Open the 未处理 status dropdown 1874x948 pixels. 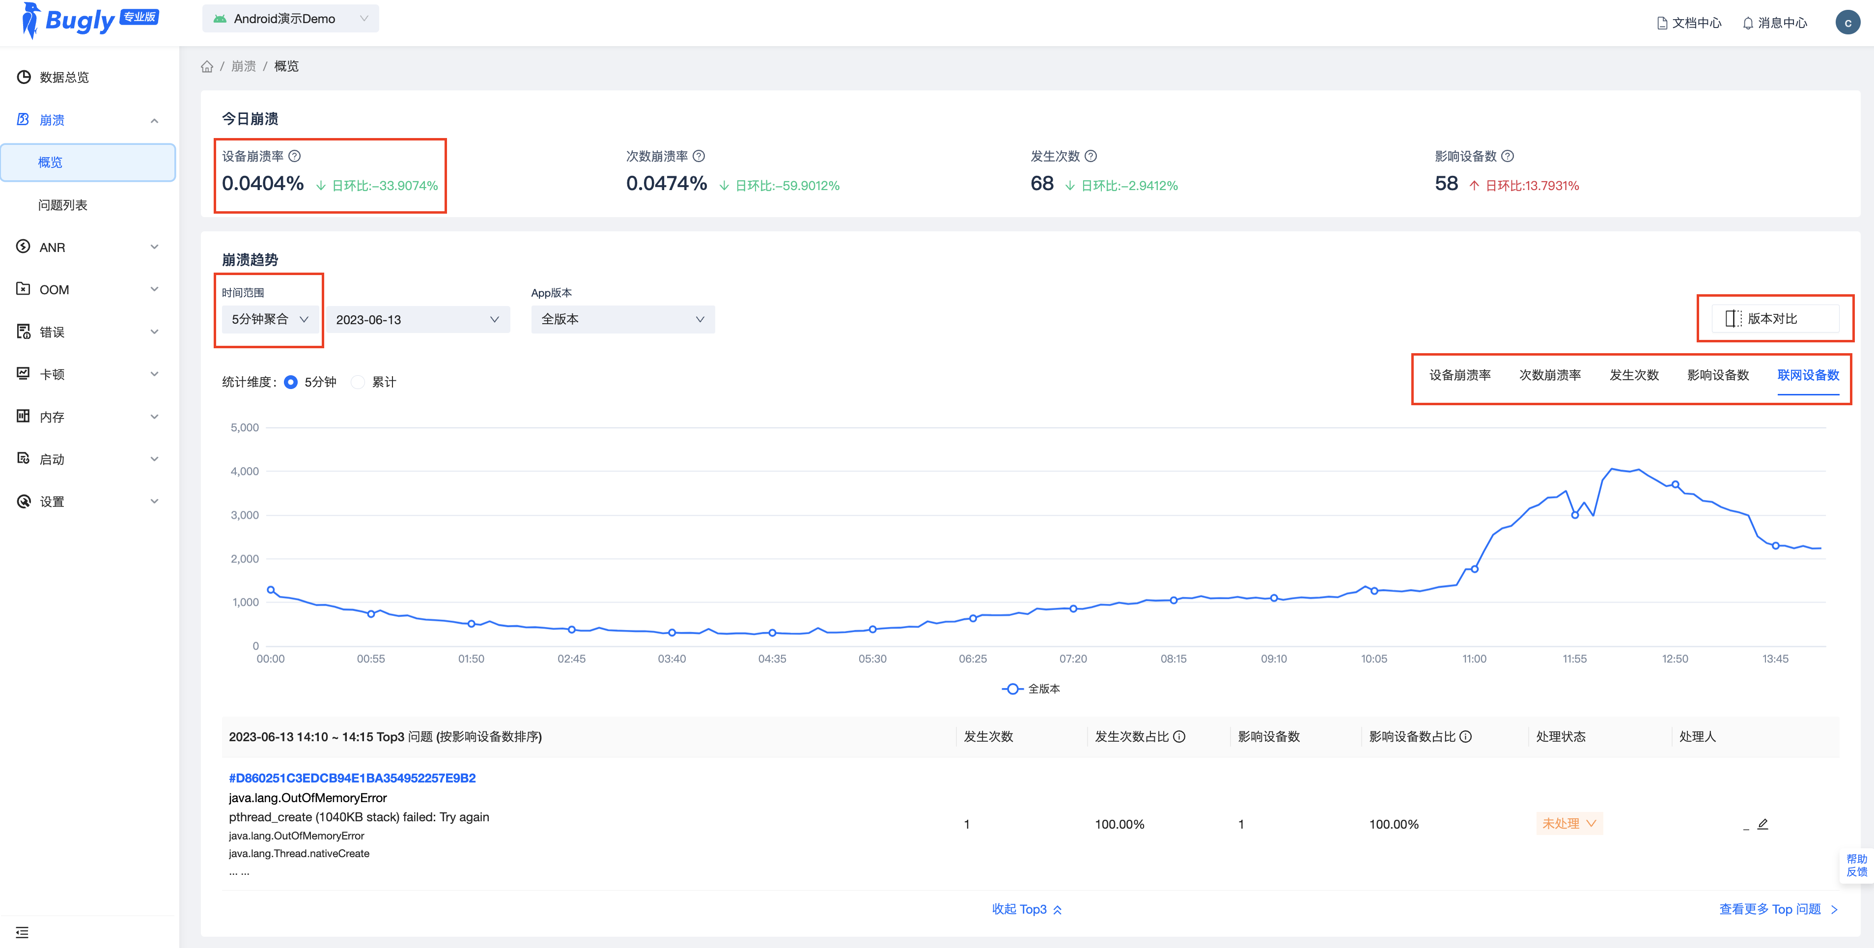1569,824
